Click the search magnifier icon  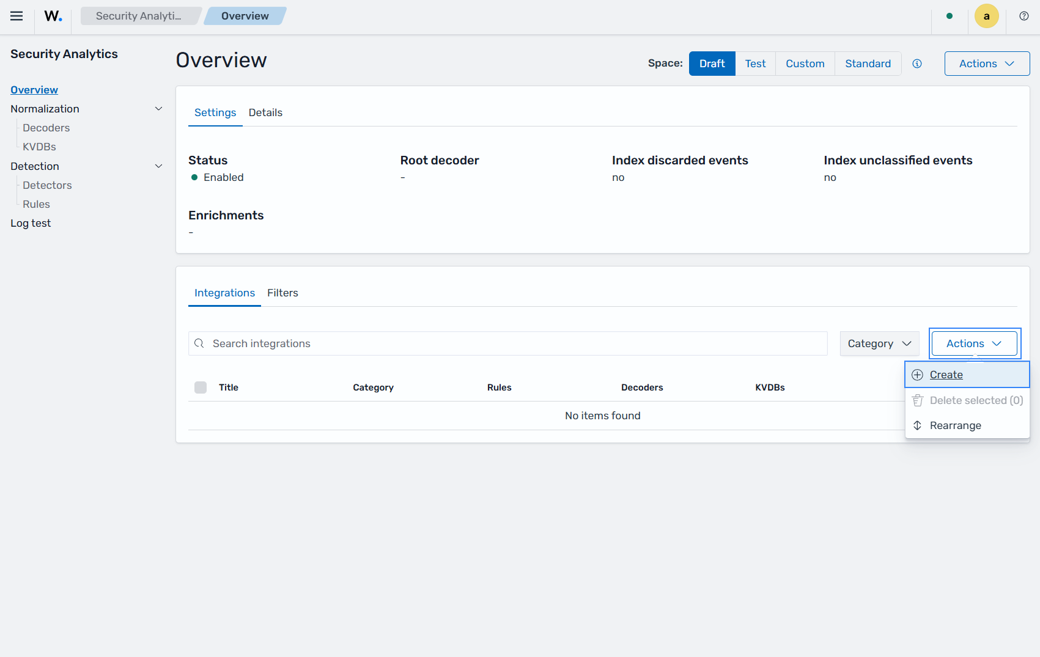pyautogui.click(x=199, y=343)
